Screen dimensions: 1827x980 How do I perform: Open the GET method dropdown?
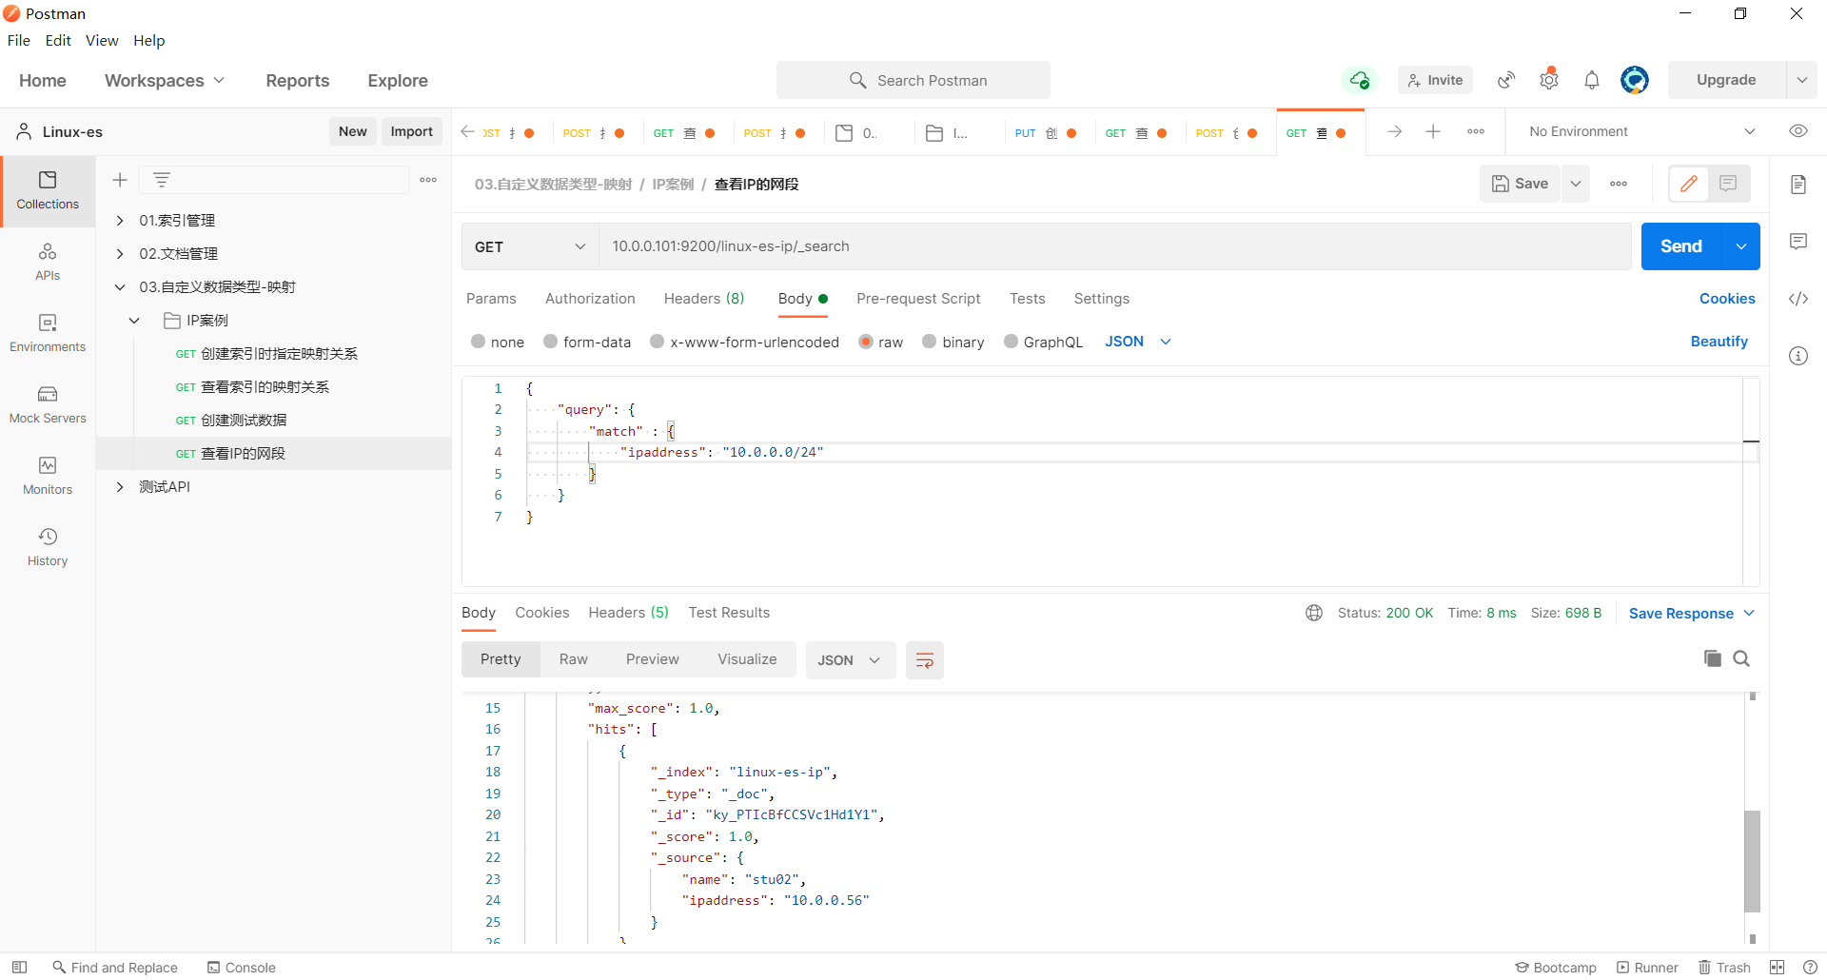(530, 246)
